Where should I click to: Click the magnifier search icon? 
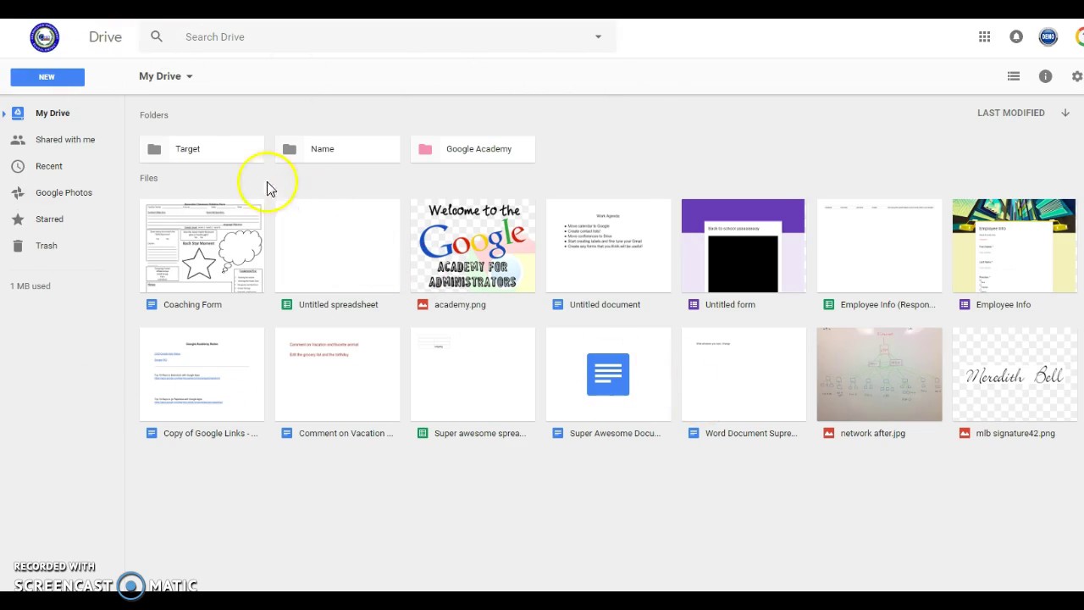coord(157,36)
